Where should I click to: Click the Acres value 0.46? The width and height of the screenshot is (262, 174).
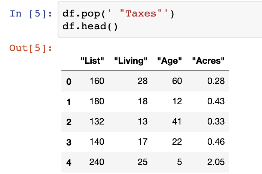point(216,142)
